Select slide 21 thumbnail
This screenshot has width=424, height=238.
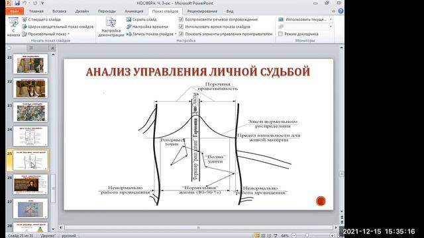click(x=30, y=64)
